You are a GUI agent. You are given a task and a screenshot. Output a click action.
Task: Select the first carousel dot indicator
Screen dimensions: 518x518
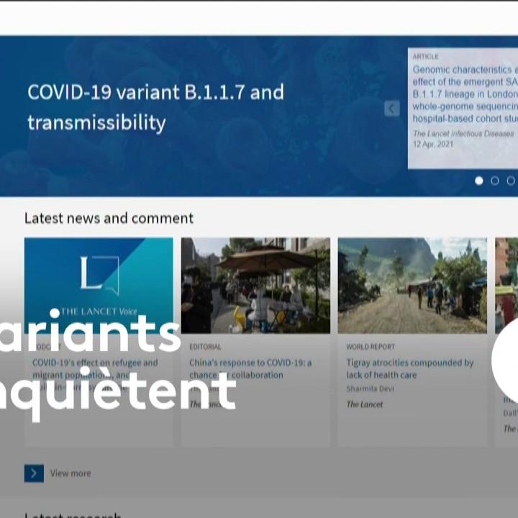tap(478, 181)
